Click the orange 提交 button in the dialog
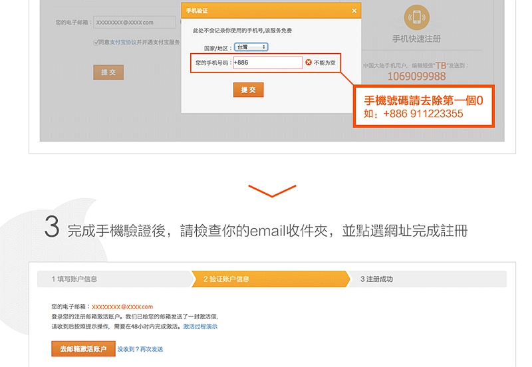The width and height of the screenshot is (532, 367). (248, 90)
